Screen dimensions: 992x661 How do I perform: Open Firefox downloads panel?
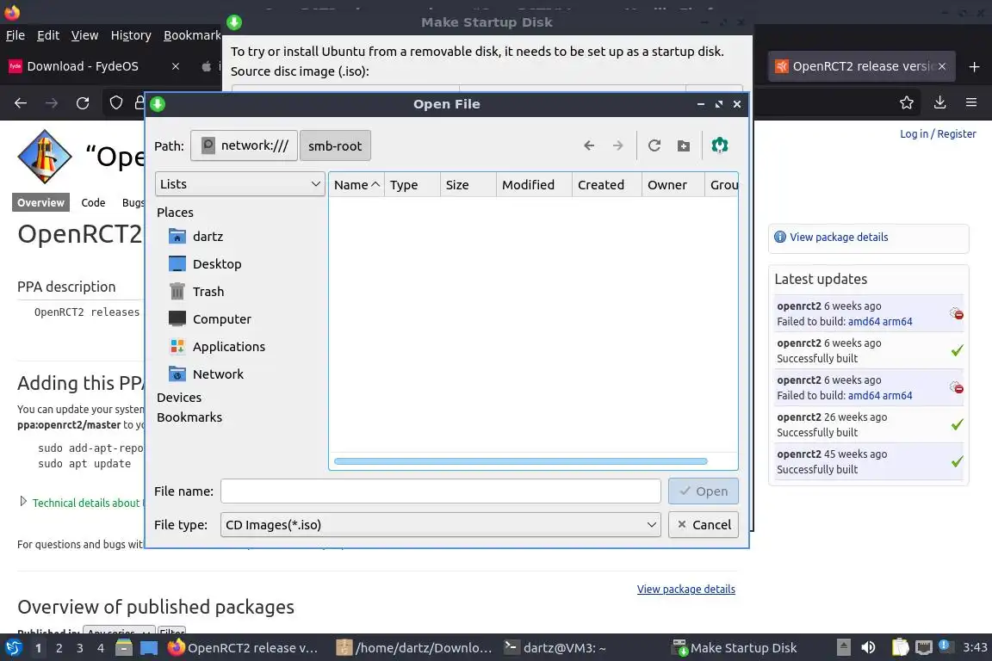pyautogui.click(x=940, y=102)
